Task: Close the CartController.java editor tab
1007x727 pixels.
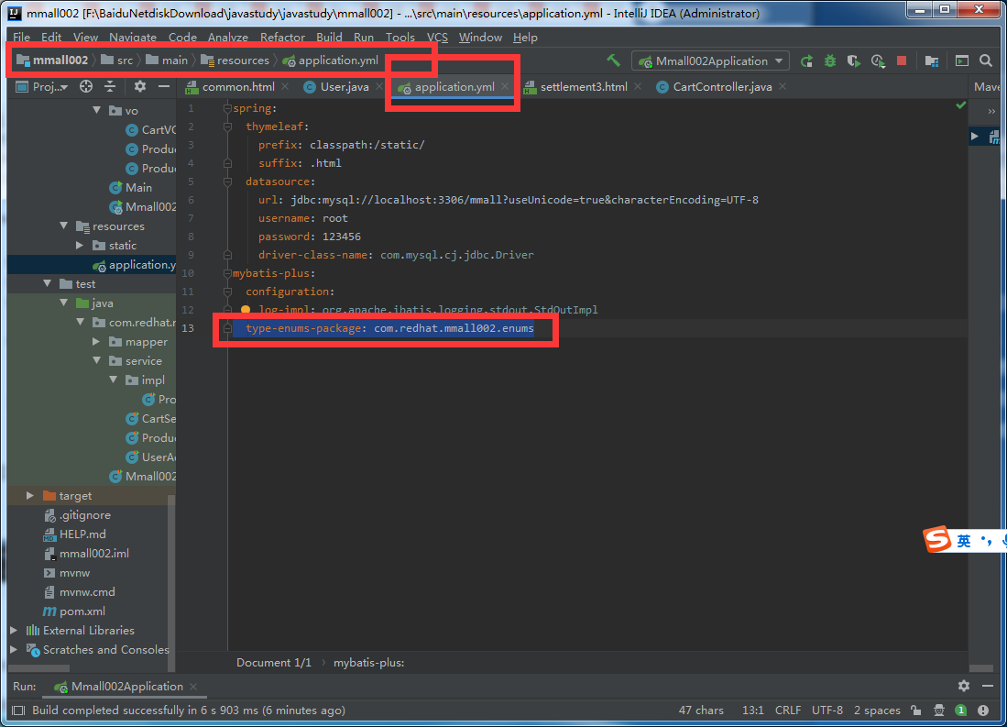Action: (783, 87)
